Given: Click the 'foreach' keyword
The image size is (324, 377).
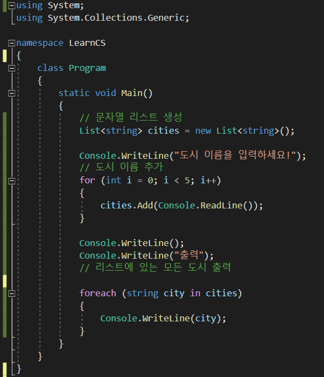Looking at the screenshot, I should 98,294.
